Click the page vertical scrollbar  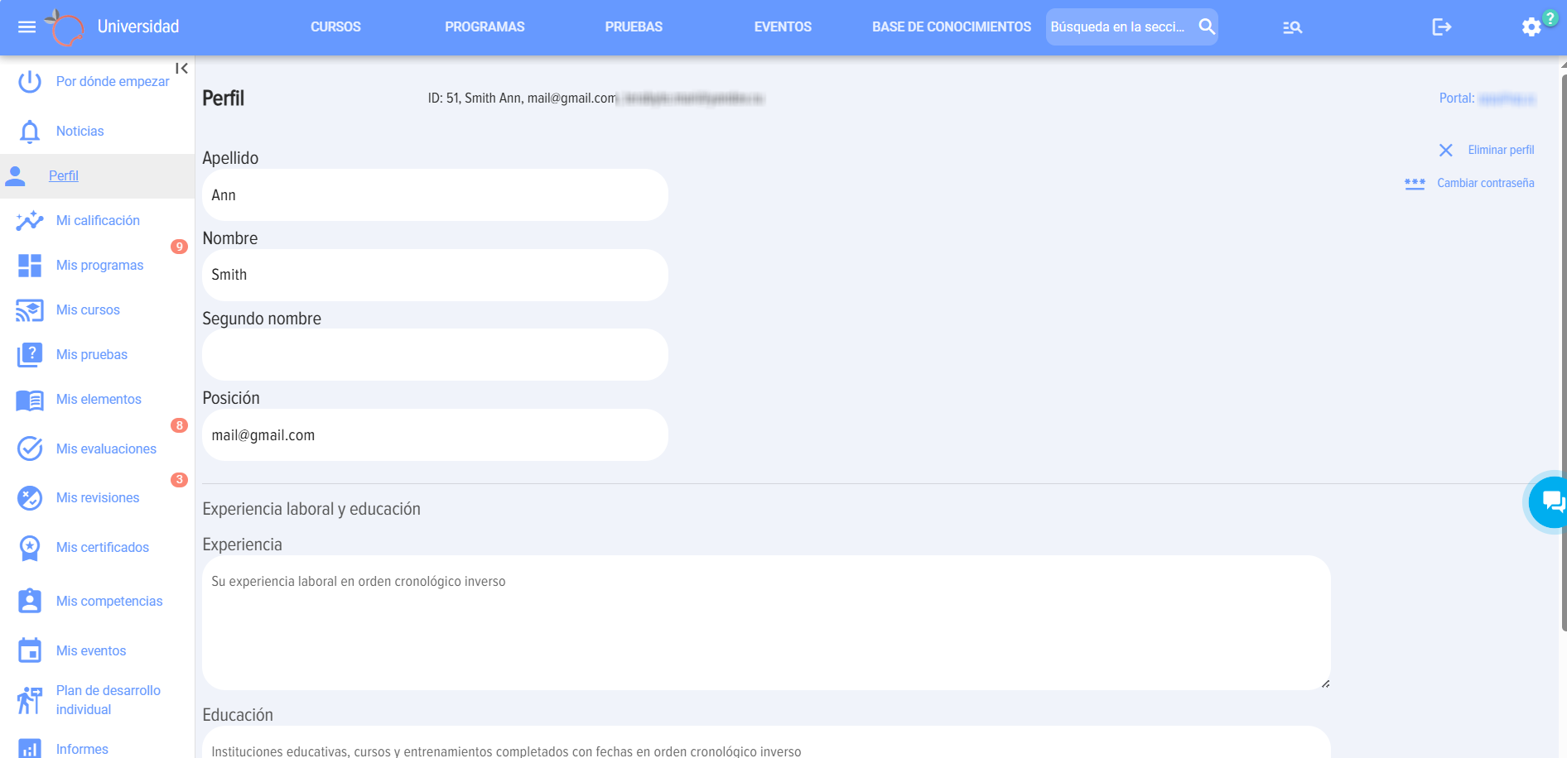point(1564,353)
